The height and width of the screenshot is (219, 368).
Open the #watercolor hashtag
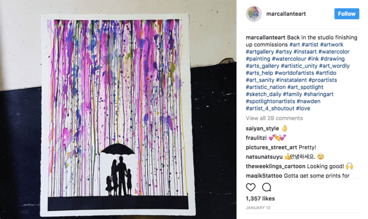tap(334, 52)
